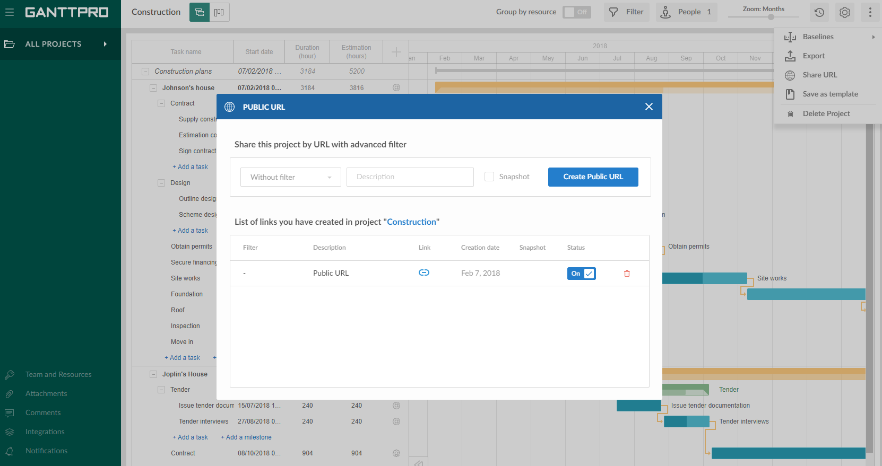
Task: Click the Start date column header
Action: tap(259, 52)
